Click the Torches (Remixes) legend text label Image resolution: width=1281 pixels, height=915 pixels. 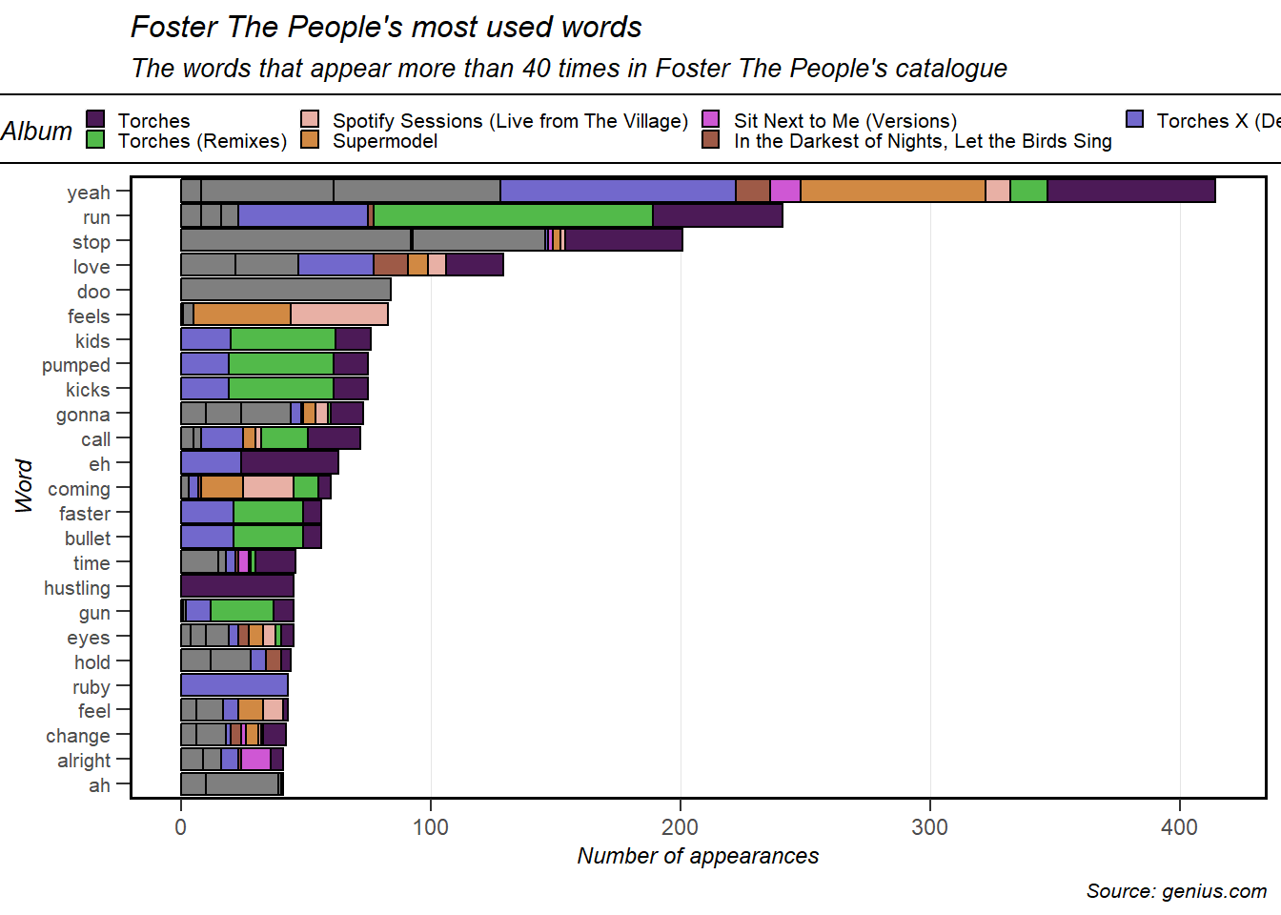(202, 141)
